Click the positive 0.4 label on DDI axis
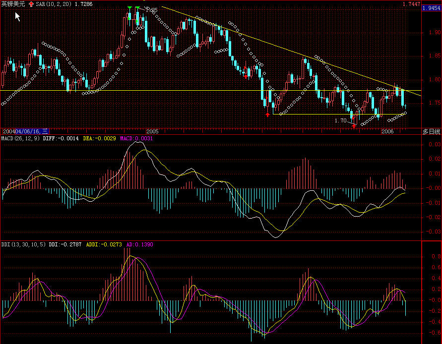Image resolution: width=442 pixels, height=344 pixels. point(436,279)
